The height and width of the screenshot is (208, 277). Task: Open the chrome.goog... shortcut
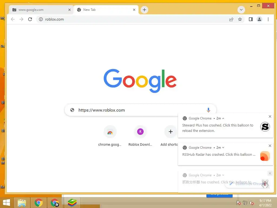(x=110, y=136)
